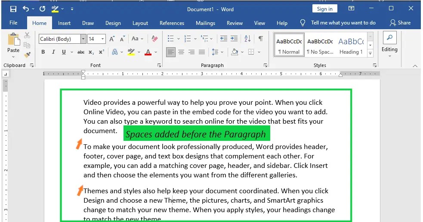The height and width of the screenshot is (222, 423).
Task: Open the File tab
Action: tap(13, 23)
